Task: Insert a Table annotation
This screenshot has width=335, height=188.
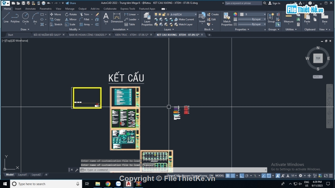Action: pos(130,25)
